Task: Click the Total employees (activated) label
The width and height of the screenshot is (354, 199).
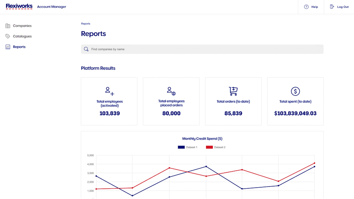Action: click(109, 103)
